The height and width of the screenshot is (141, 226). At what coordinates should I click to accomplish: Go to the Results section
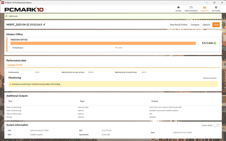pyautogui.click(x=204, y=9)
